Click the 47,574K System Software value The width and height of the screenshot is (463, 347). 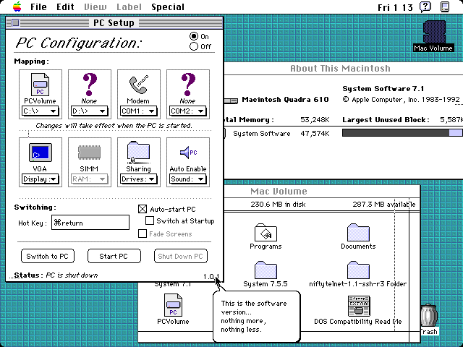(x=315, y=133)
